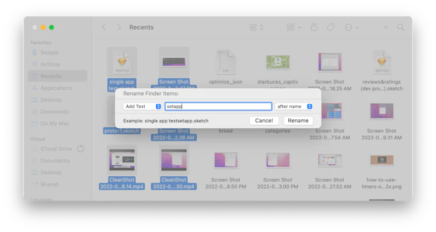Select how-to-use-timers png file
Viewport: 436px width, 232px height.
coord(381,160)
